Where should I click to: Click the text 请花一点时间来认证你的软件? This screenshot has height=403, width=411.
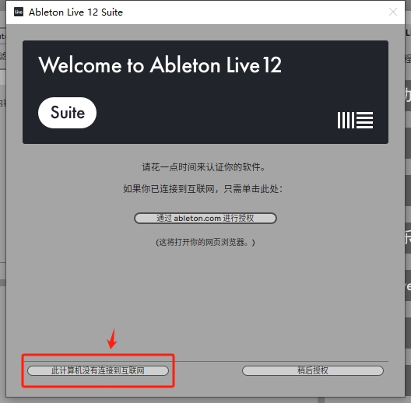click(204, 167)
